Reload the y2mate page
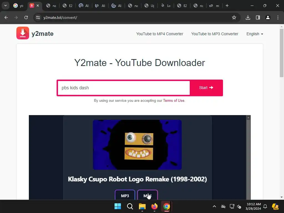 click(x=26, y=17)
